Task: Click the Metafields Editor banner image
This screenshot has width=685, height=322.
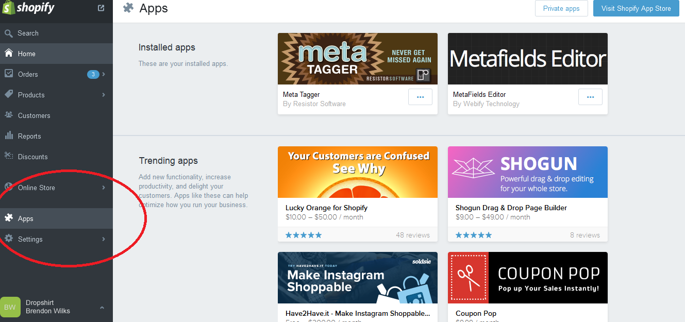Action: (528, 59)
